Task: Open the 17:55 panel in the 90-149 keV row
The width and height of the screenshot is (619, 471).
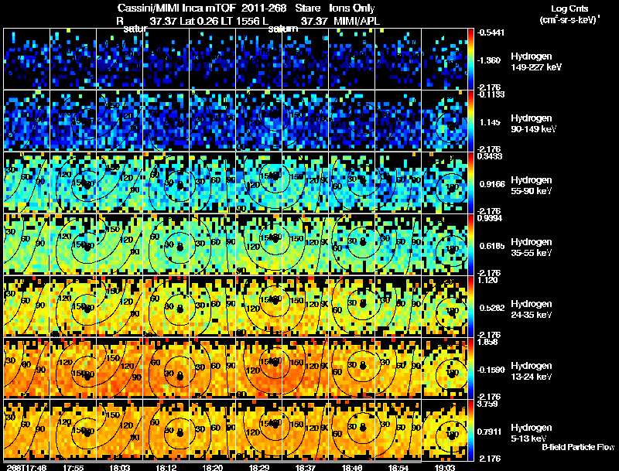Action: coord(73,121)
